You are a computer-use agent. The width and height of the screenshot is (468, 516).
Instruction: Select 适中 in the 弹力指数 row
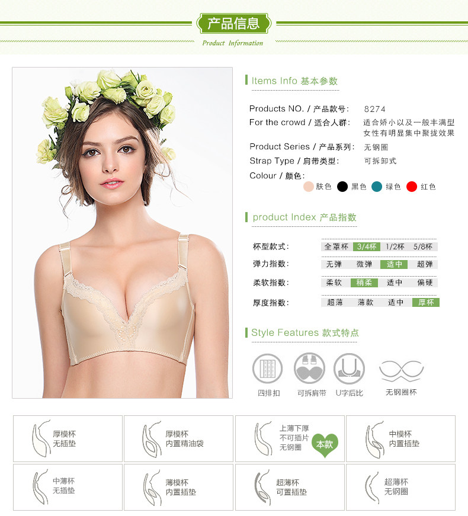[x=394, y=264]
